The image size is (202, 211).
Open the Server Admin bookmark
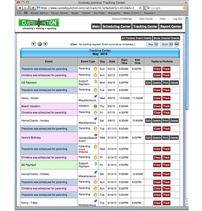pos(60,13)
